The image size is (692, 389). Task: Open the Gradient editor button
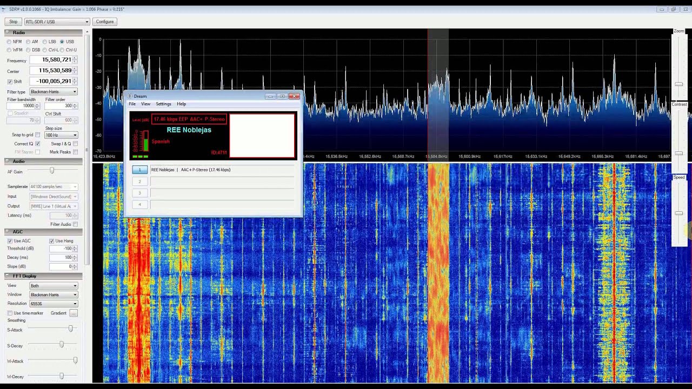(74, 313)
